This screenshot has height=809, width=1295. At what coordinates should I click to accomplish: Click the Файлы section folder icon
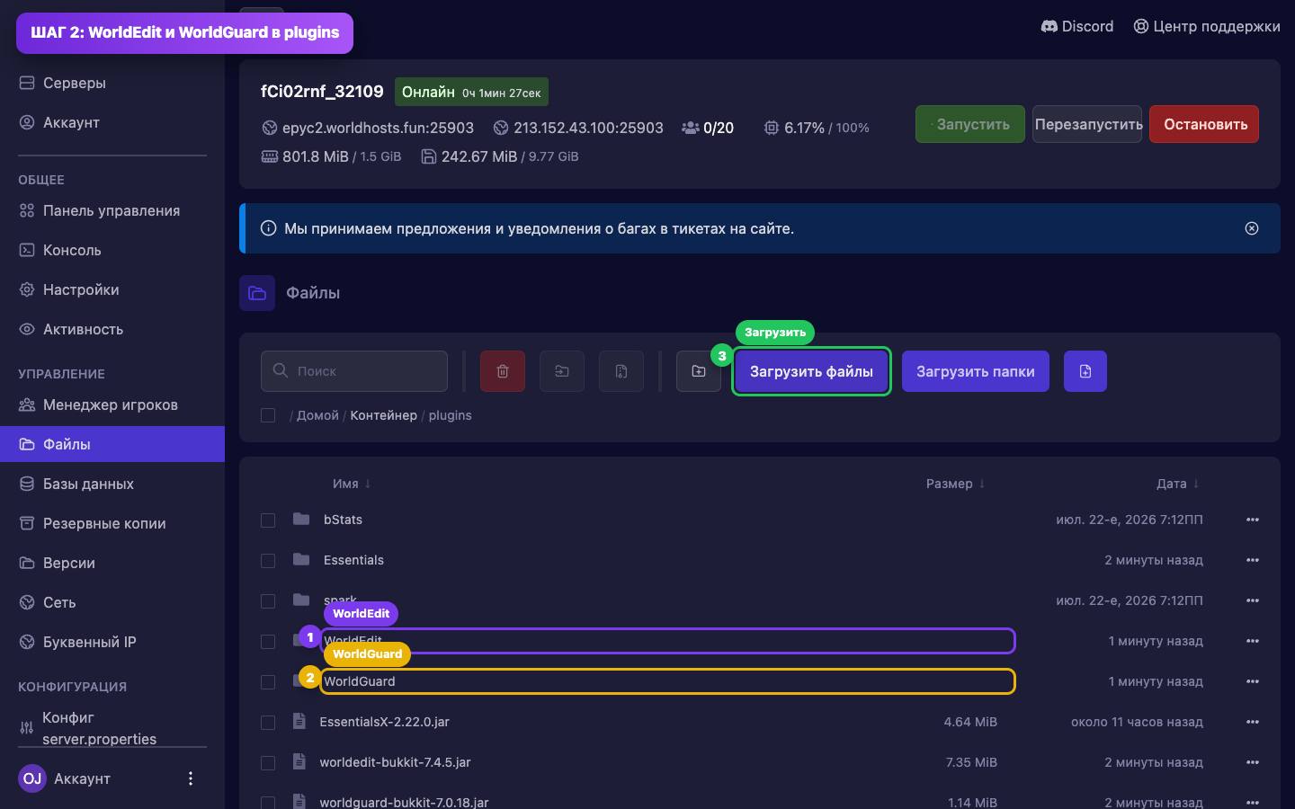pyautogui.click(x=257, y=293)
